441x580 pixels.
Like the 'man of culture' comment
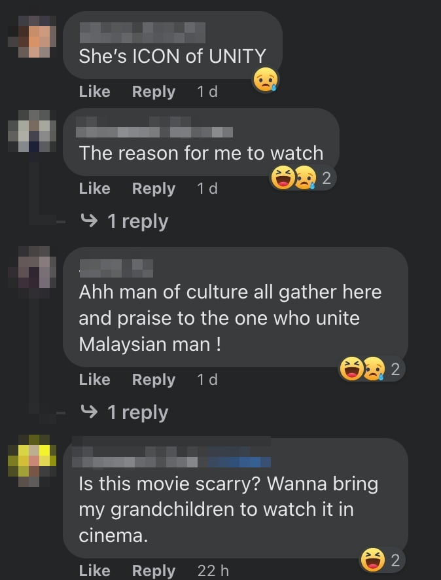95,380
